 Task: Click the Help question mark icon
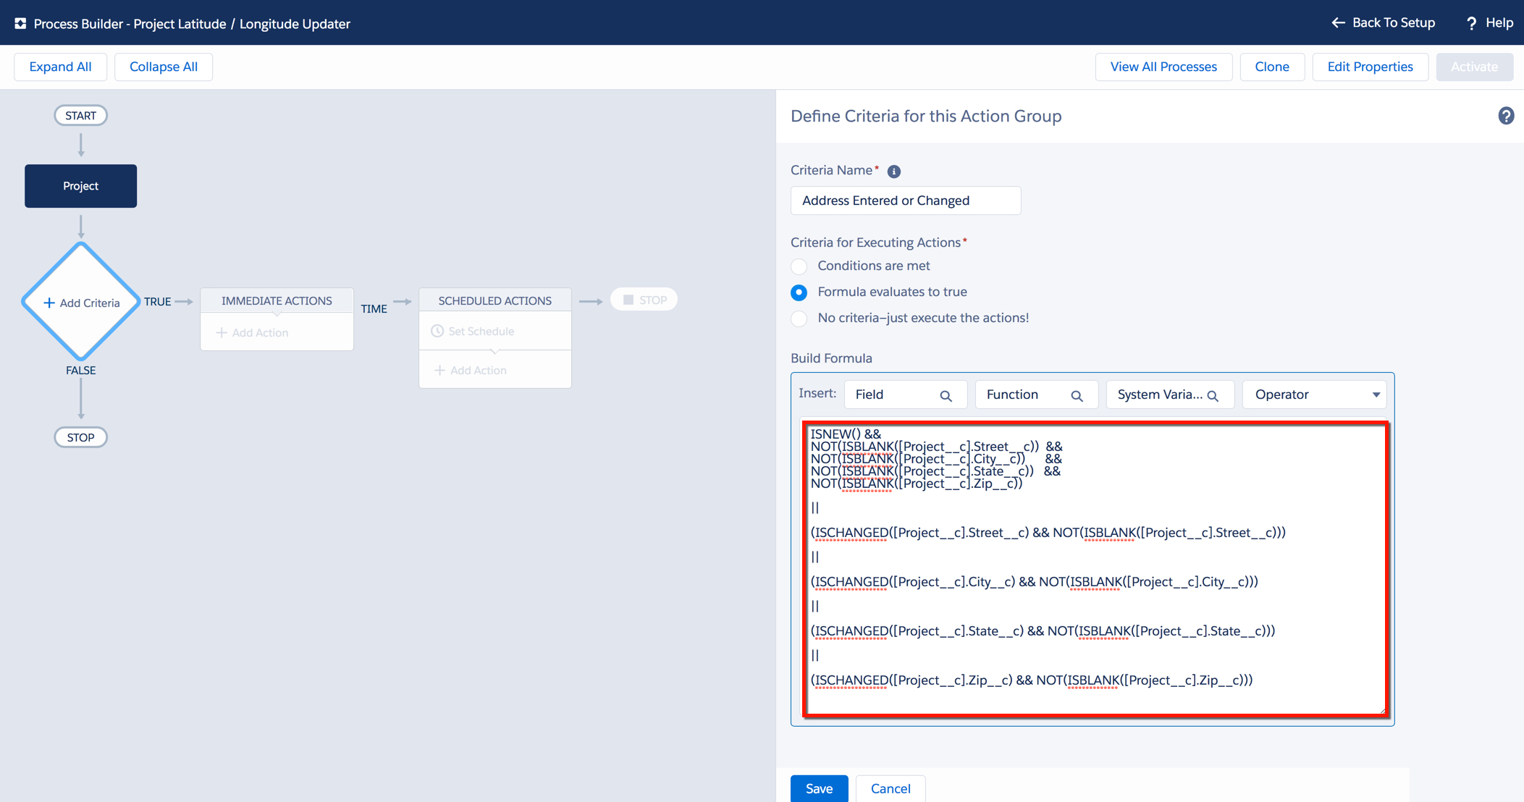1471,23
